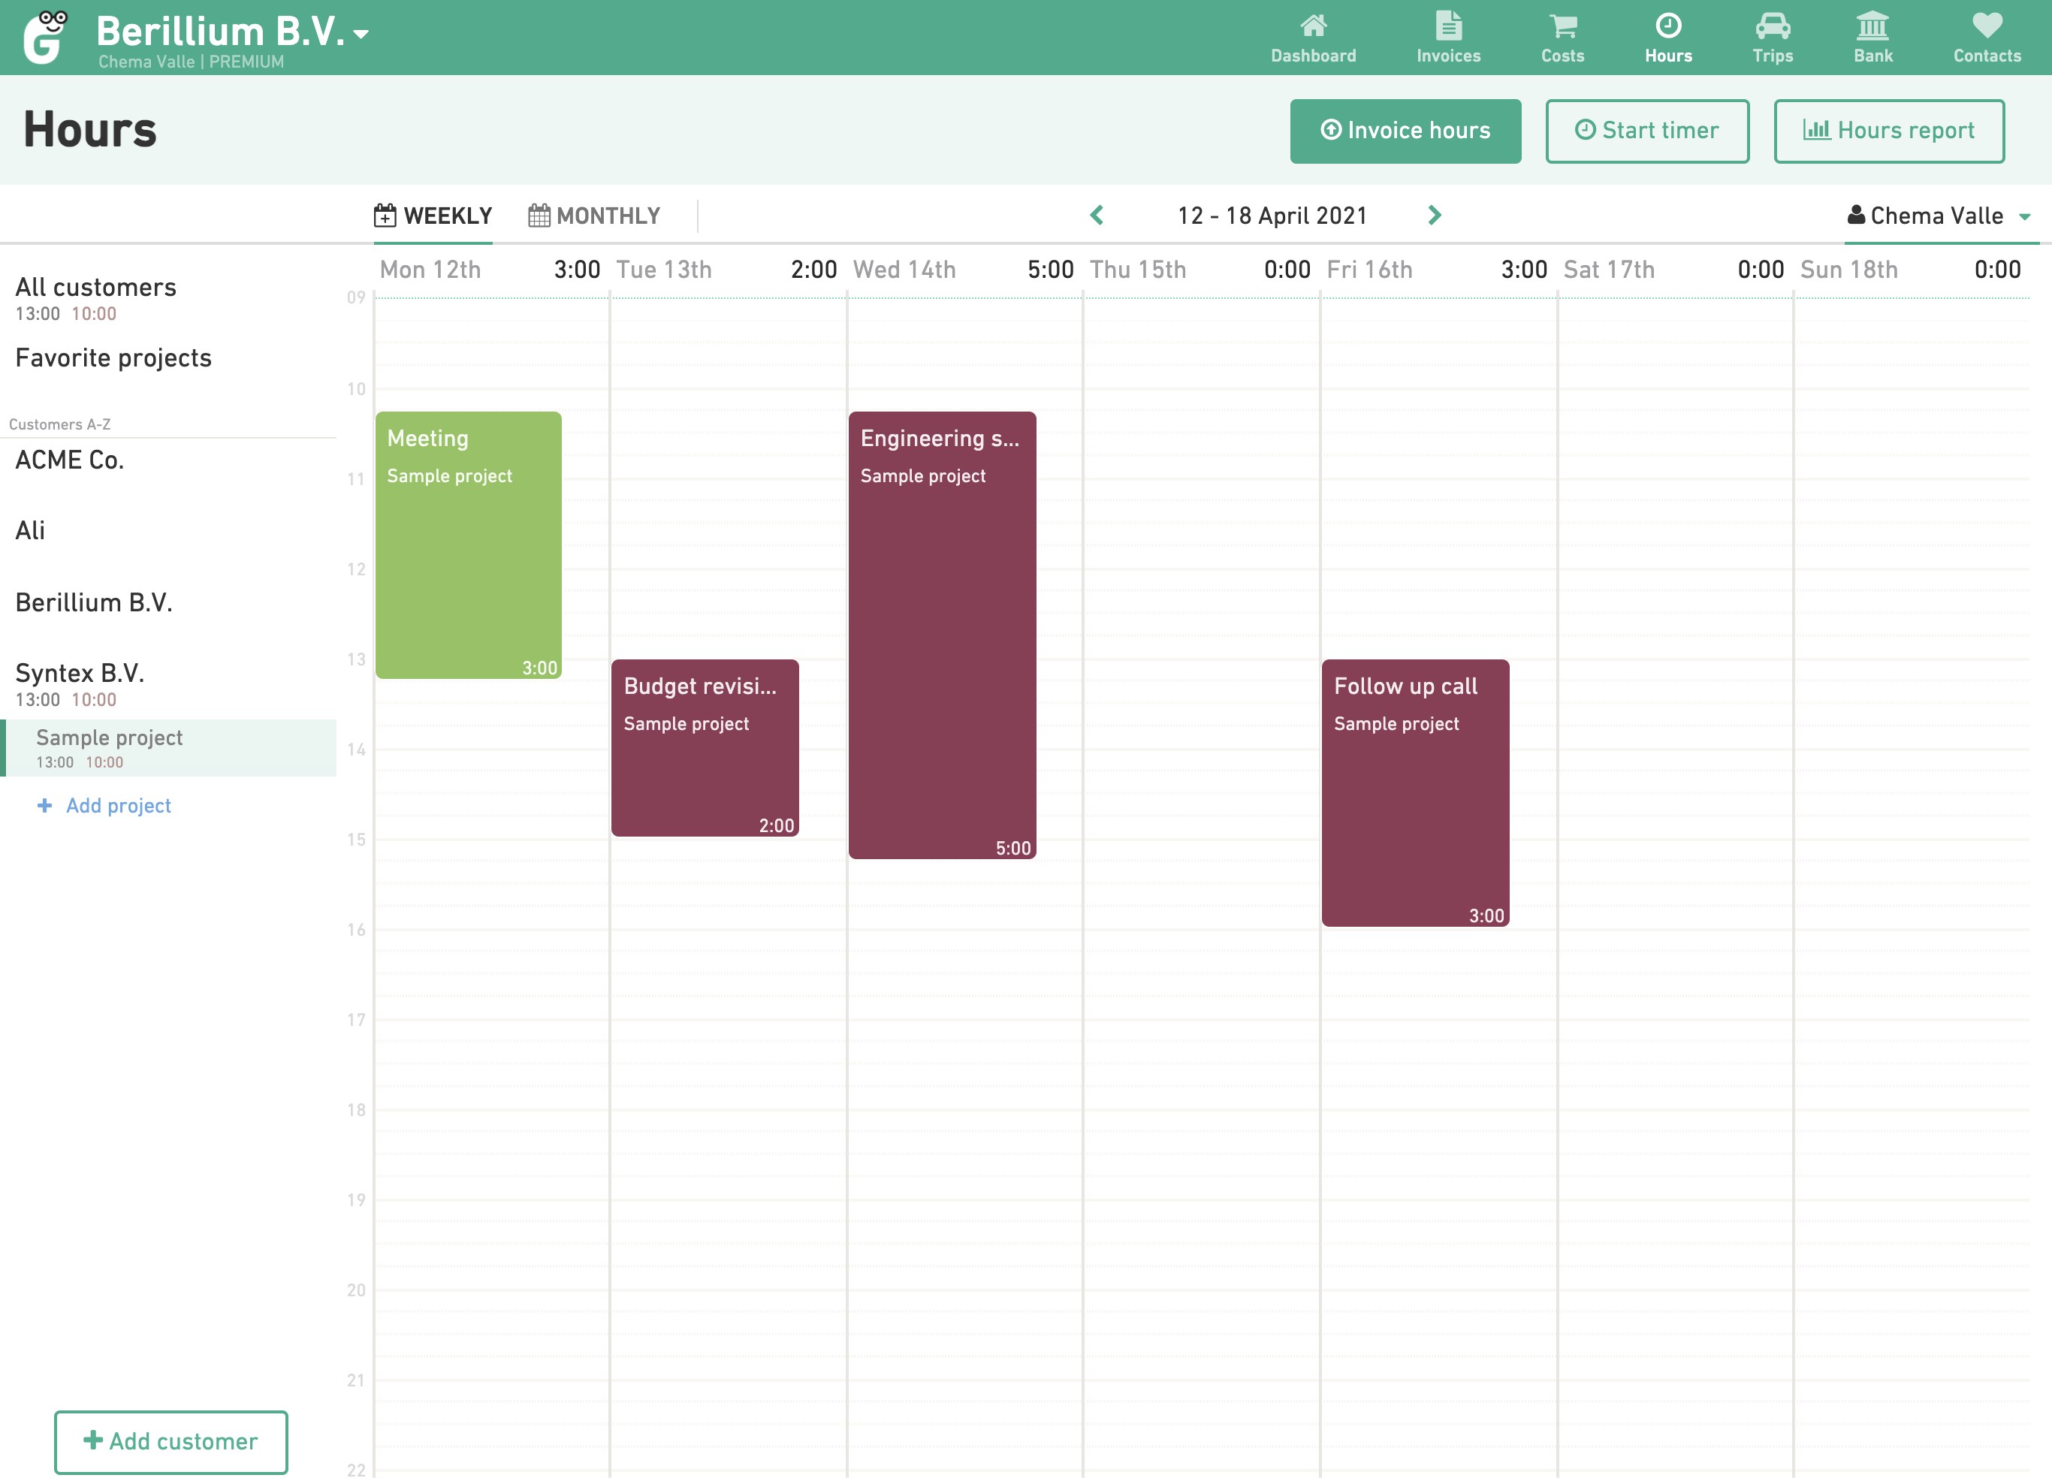Open the Costs shopping cart icon
The height and width of the screenshot is (1478, 2052).
1562,26
